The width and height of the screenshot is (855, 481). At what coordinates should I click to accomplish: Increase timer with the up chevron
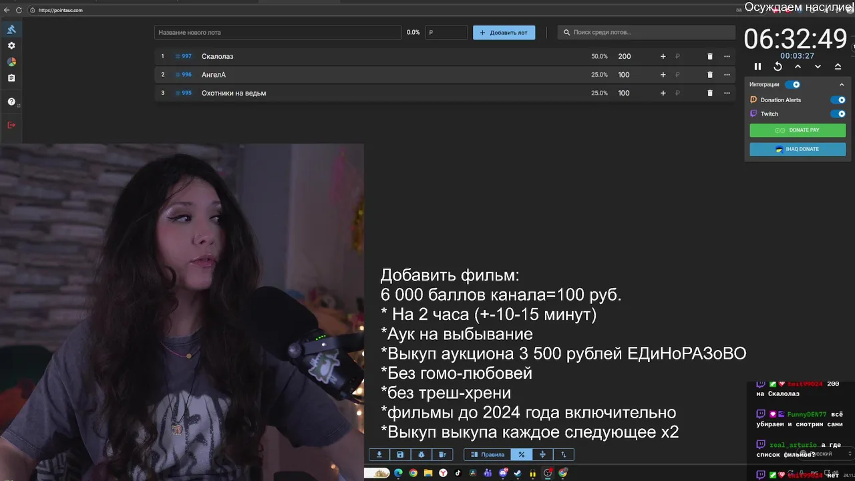(x=798, y=66)
